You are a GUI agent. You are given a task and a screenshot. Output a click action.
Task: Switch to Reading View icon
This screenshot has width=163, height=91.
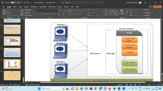135,85
